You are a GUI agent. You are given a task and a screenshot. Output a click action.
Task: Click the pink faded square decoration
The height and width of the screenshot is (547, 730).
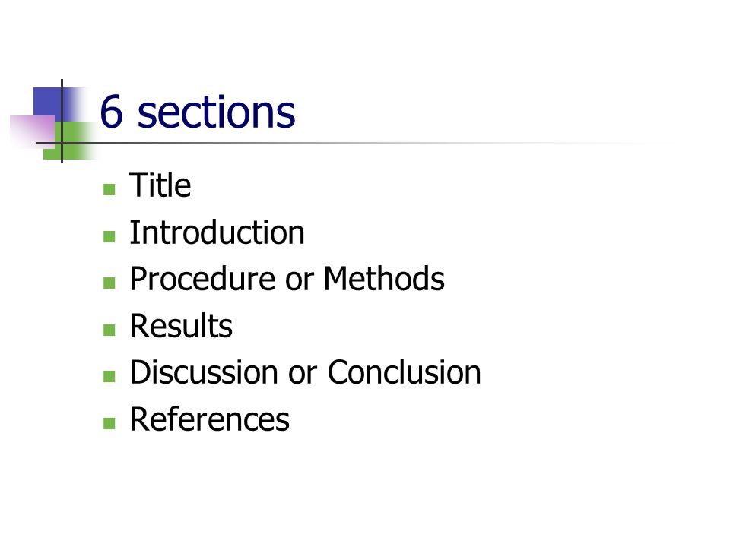(x=33, y=131)
